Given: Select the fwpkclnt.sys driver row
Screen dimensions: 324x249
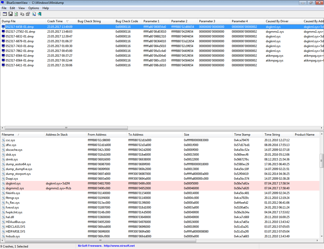Looking at the screenshot, I should tap(160, 212).
